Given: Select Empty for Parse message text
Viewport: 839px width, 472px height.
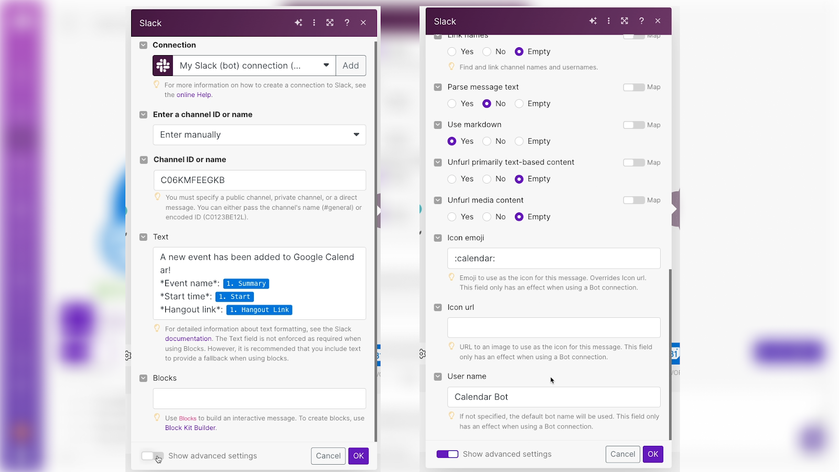Looking at the screenshot, I should coord(519,104).
